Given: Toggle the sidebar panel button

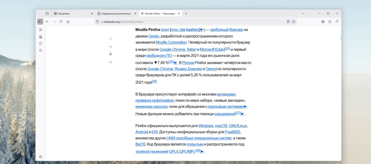Looking at the screenshot, I should (40, 22).
